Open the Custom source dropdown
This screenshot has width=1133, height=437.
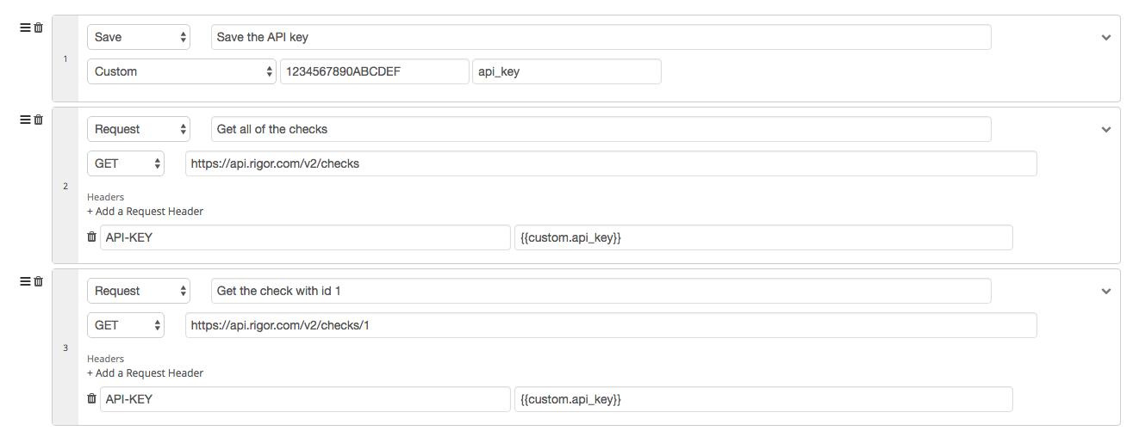tap(182, 71)
